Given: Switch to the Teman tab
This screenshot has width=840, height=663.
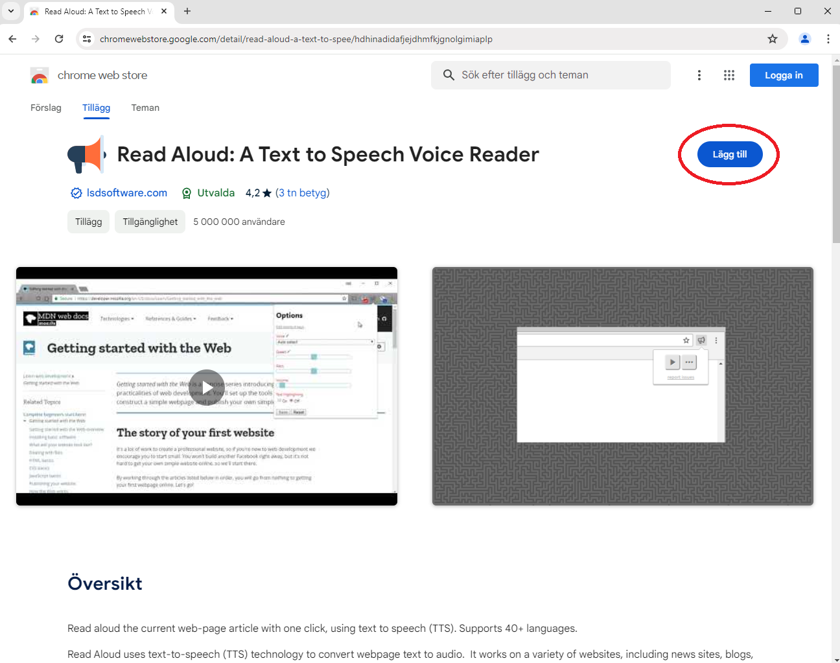Looking at the screenshot, I should coord(145,108).
